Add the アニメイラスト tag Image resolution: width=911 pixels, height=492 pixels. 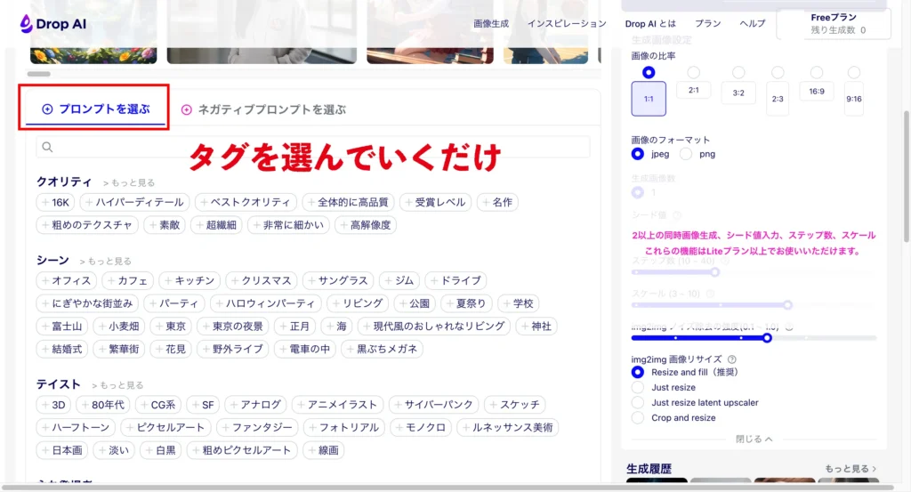pos(337,404)
